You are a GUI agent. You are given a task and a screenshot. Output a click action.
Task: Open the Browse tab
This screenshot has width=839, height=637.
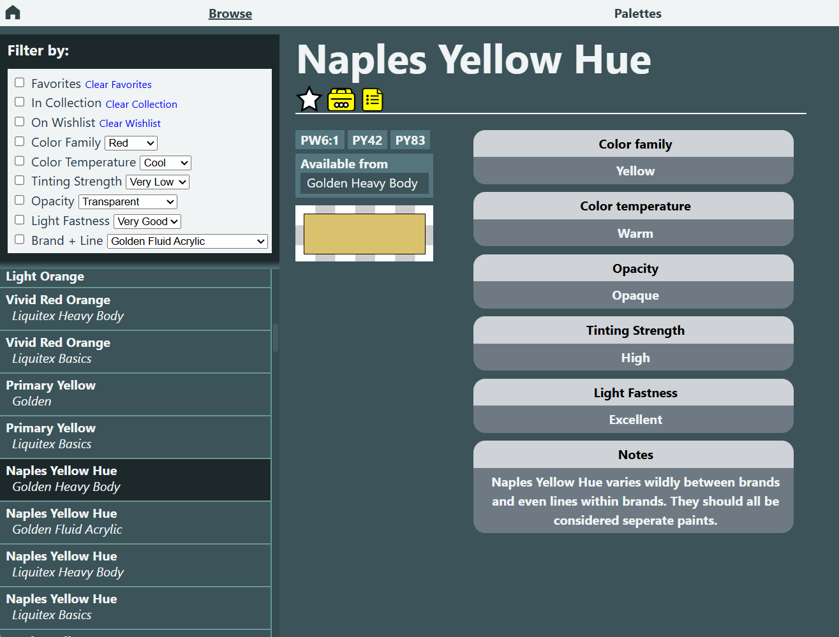tap(230, 13)
